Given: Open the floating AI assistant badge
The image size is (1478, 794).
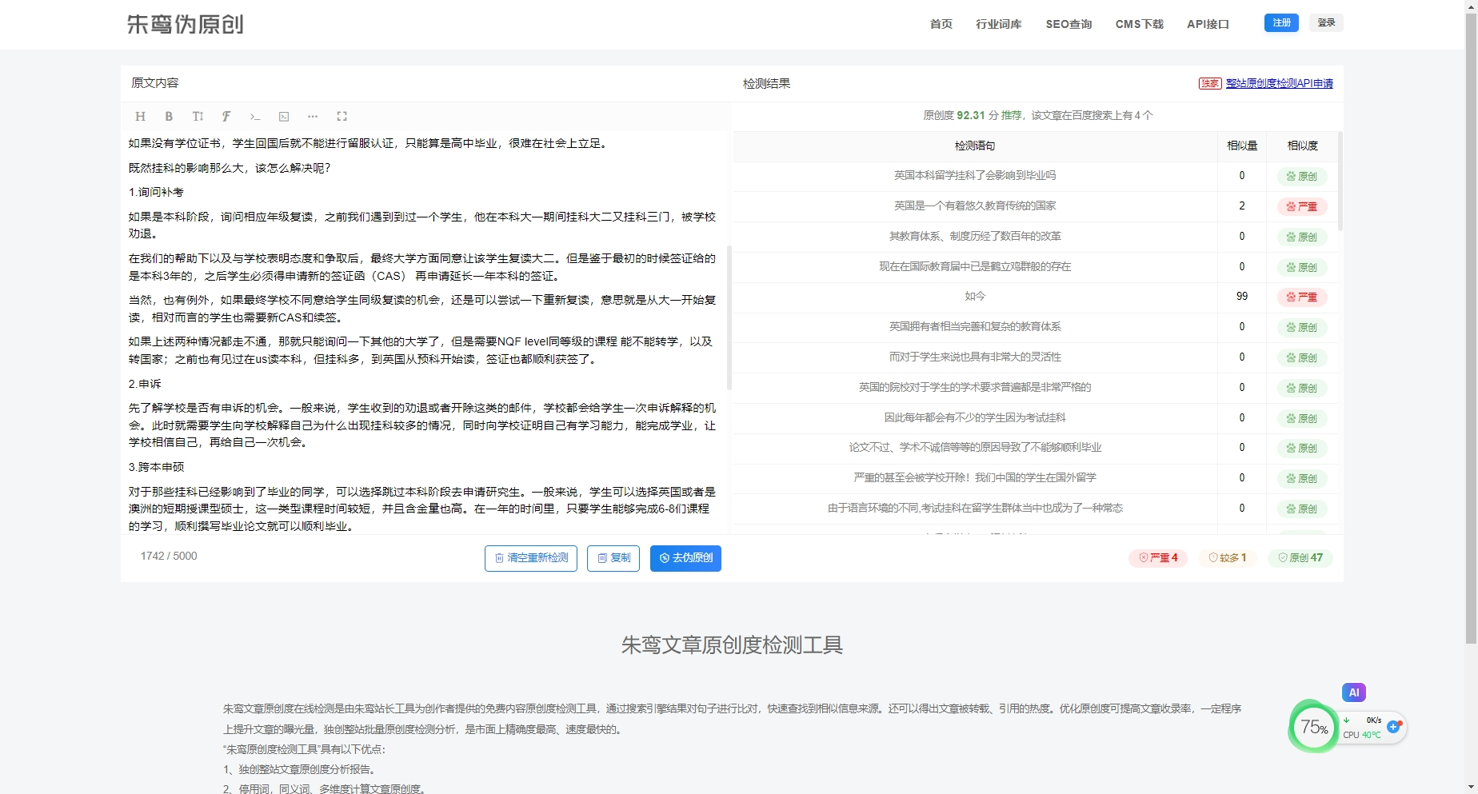Looking at the screenshot, I should tap(1353, 692).
